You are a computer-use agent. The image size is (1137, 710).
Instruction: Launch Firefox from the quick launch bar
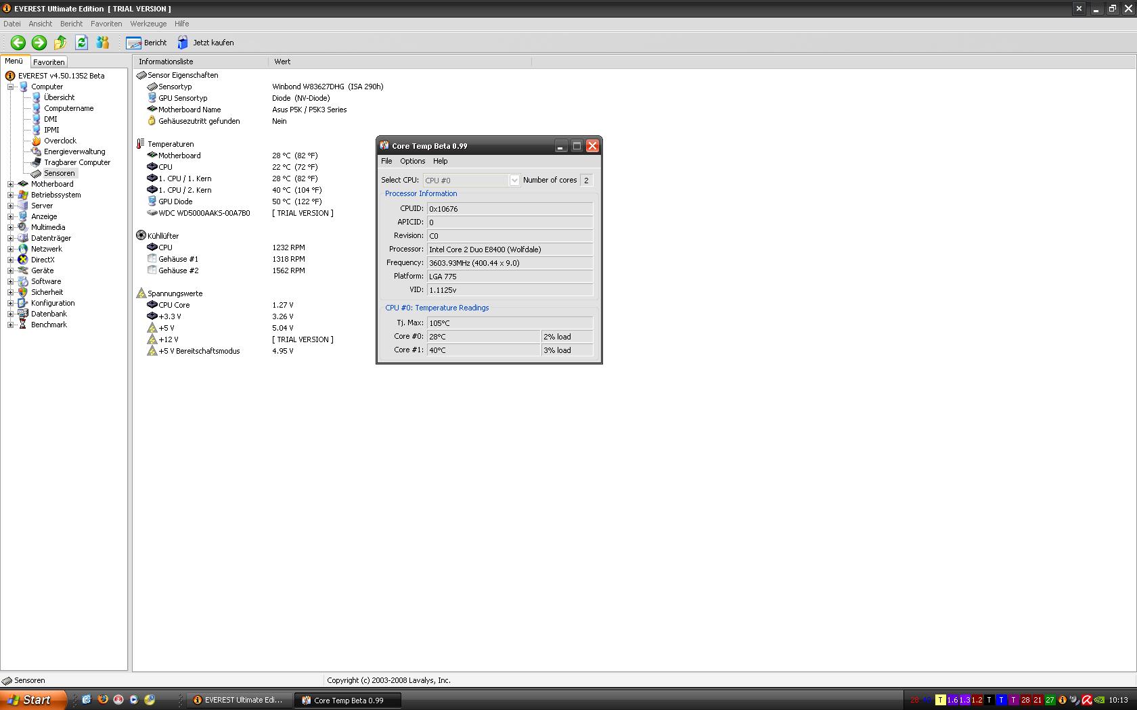(x=102, y=700)
